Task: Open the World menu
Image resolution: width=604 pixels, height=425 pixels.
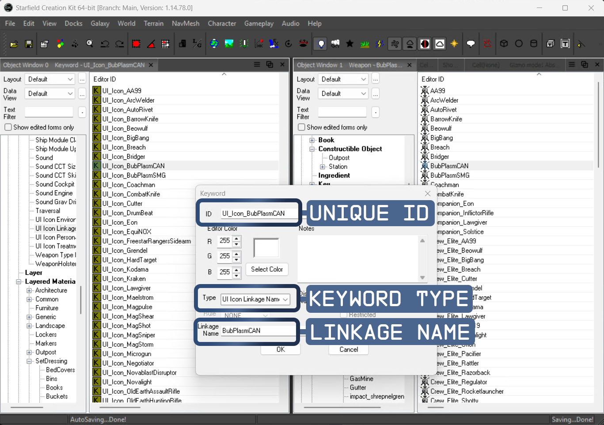Action: coord(126,23)
